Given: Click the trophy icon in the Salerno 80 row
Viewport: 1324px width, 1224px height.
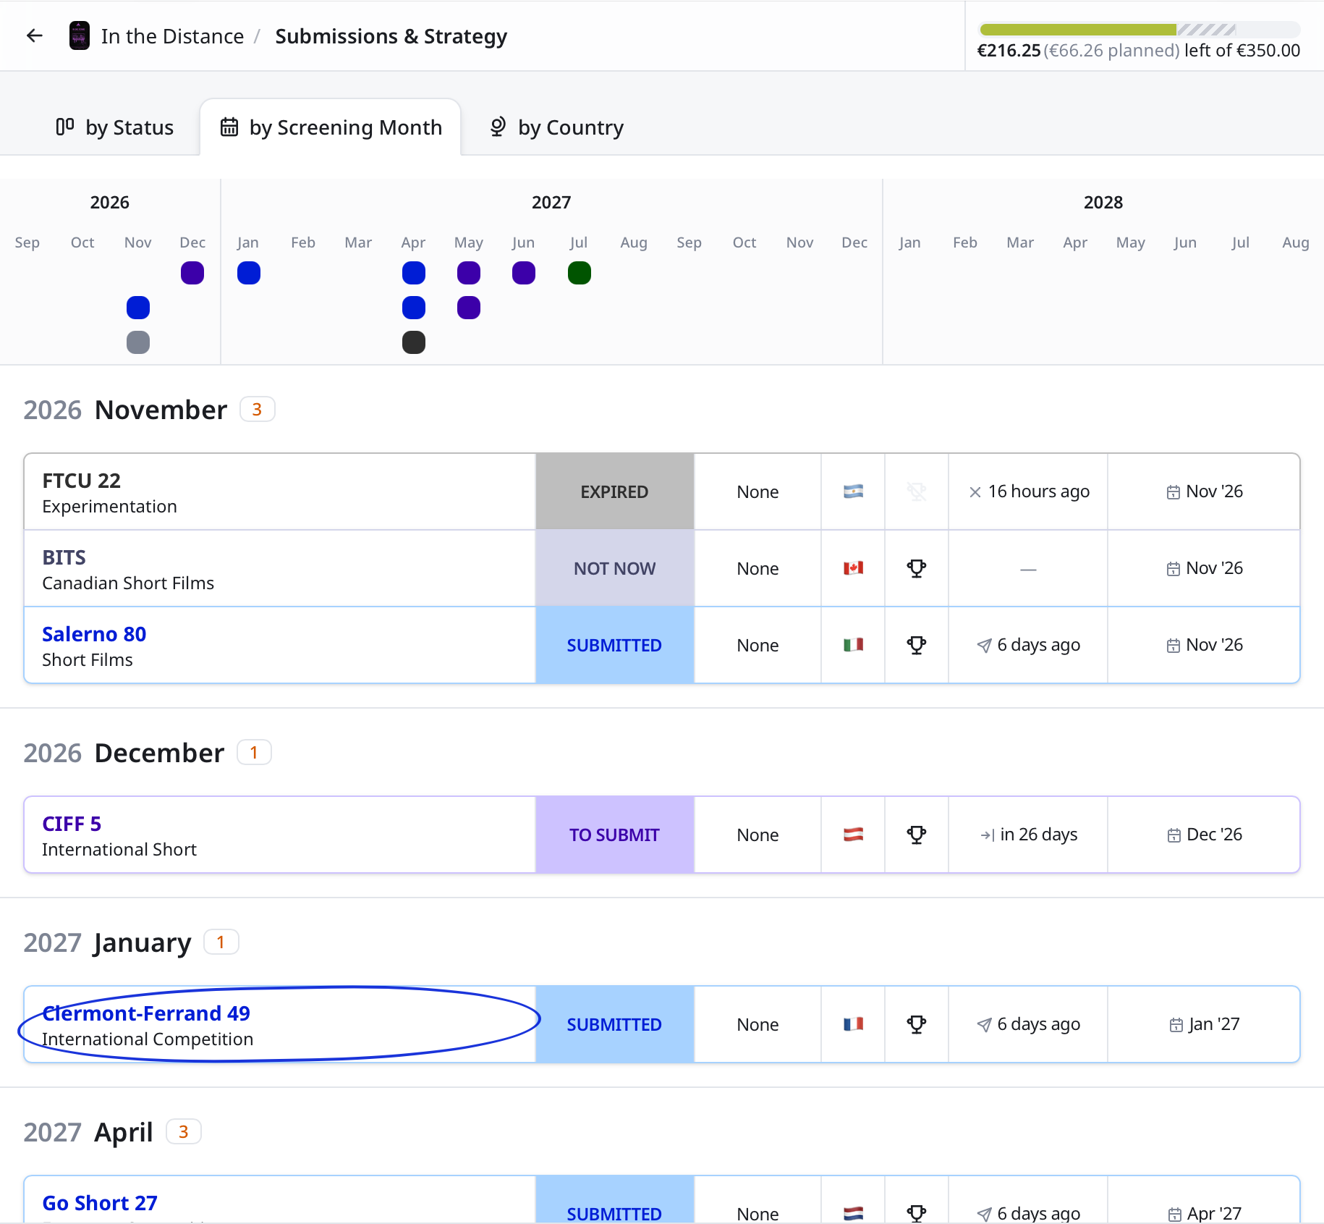Looking at the screenshot, I should (917, 645).
